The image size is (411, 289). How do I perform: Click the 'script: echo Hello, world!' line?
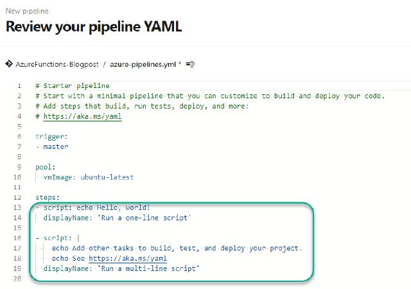click(x=96, y=207)
